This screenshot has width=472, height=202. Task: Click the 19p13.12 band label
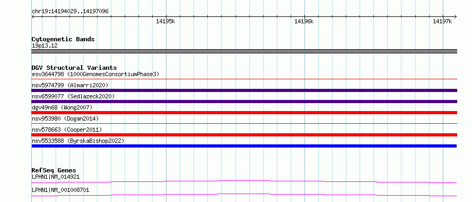45,45
